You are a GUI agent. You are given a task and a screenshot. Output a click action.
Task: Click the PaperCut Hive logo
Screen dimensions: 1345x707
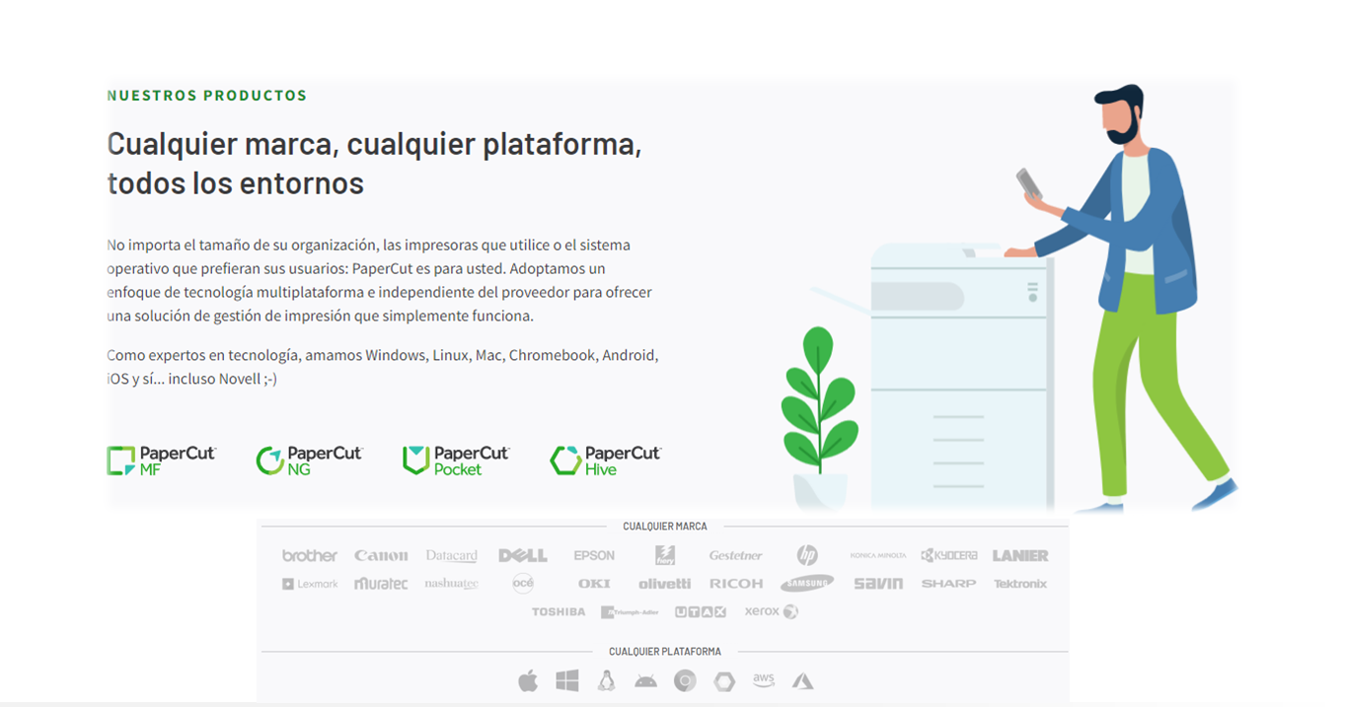coord(605,460)
